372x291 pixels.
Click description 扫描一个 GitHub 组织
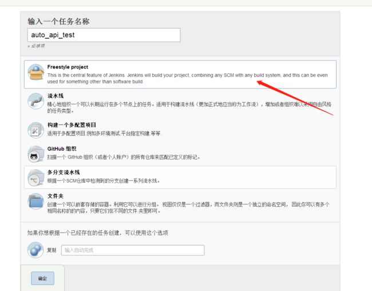(124, 157)
